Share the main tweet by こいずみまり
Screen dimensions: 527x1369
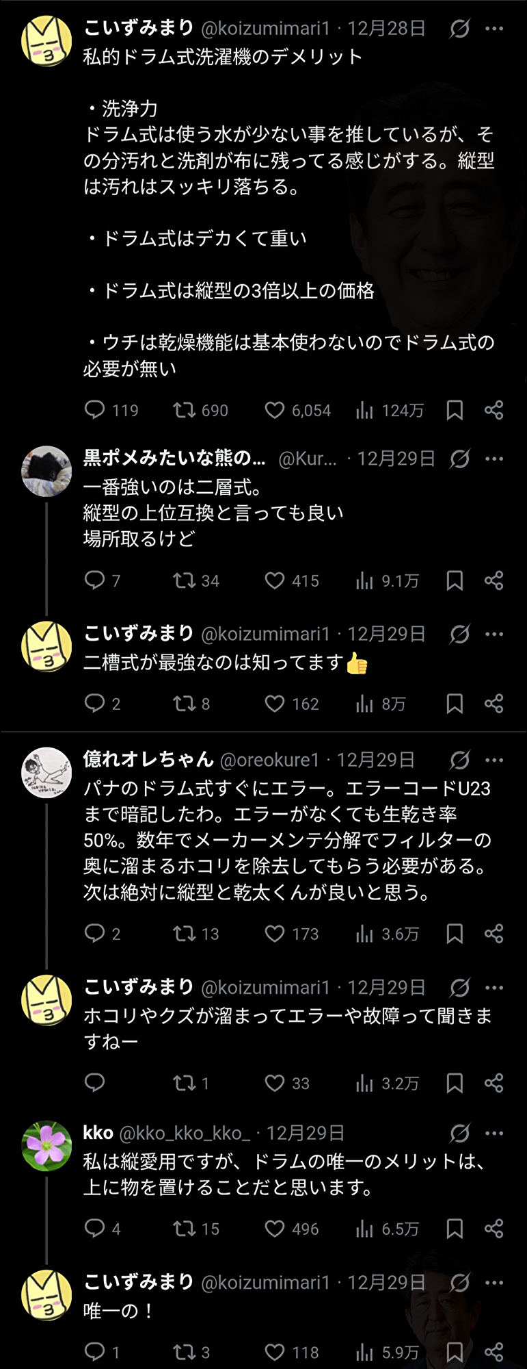[x=494, y=410]
